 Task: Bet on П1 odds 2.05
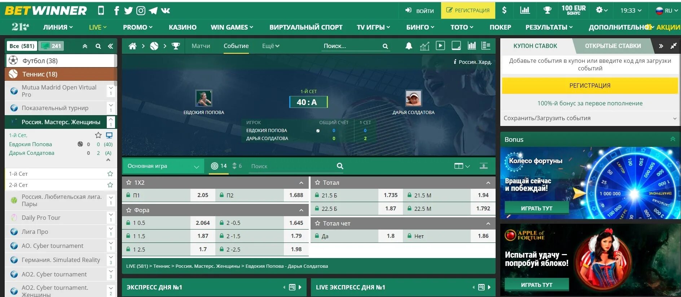(x=168, y=195)
